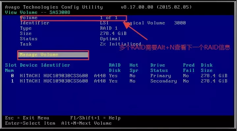Click the '278.4 GiB' disk size in the Secondary row
The image size is (237, 131).
(214, 81)
